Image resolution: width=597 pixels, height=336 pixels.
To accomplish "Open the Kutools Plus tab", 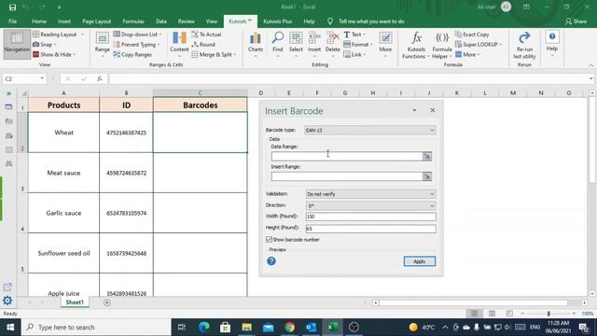I will [278, 21].
